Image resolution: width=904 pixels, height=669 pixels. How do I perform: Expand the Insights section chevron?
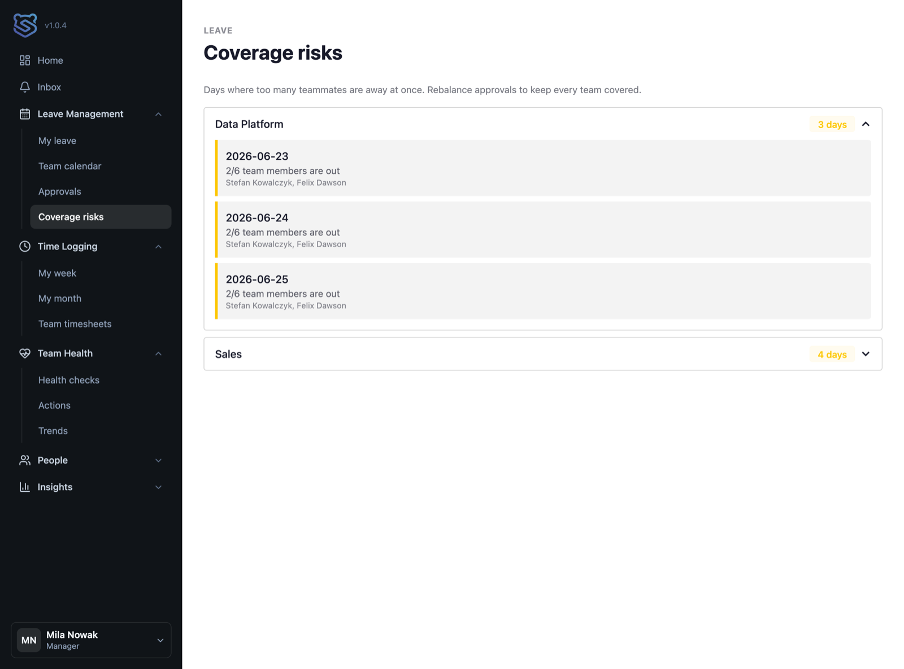159,487
